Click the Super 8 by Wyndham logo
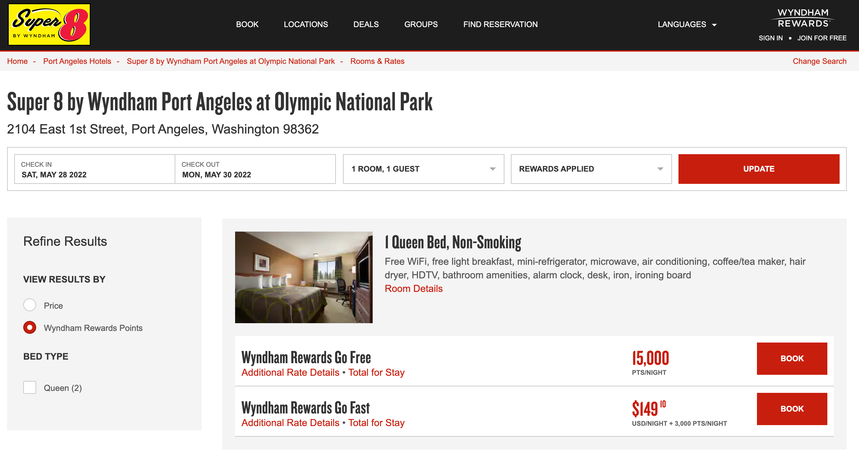 [49, 25]
